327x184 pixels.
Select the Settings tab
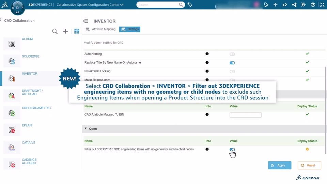[130, 29]
